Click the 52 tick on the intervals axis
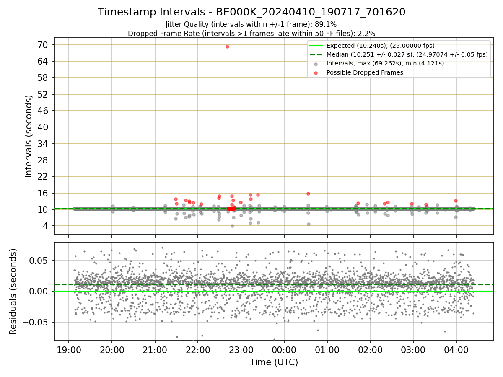 click(x=44, y=94)
